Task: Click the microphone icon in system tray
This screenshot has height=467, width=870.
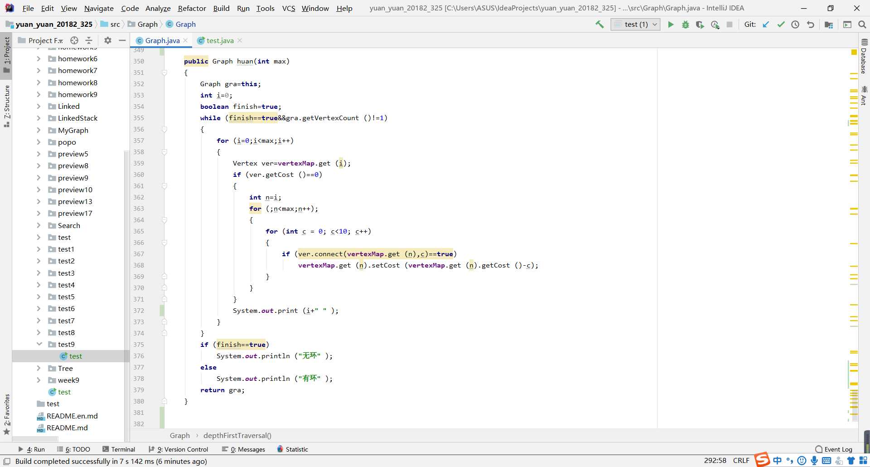Action: click(x=814, y=461)
